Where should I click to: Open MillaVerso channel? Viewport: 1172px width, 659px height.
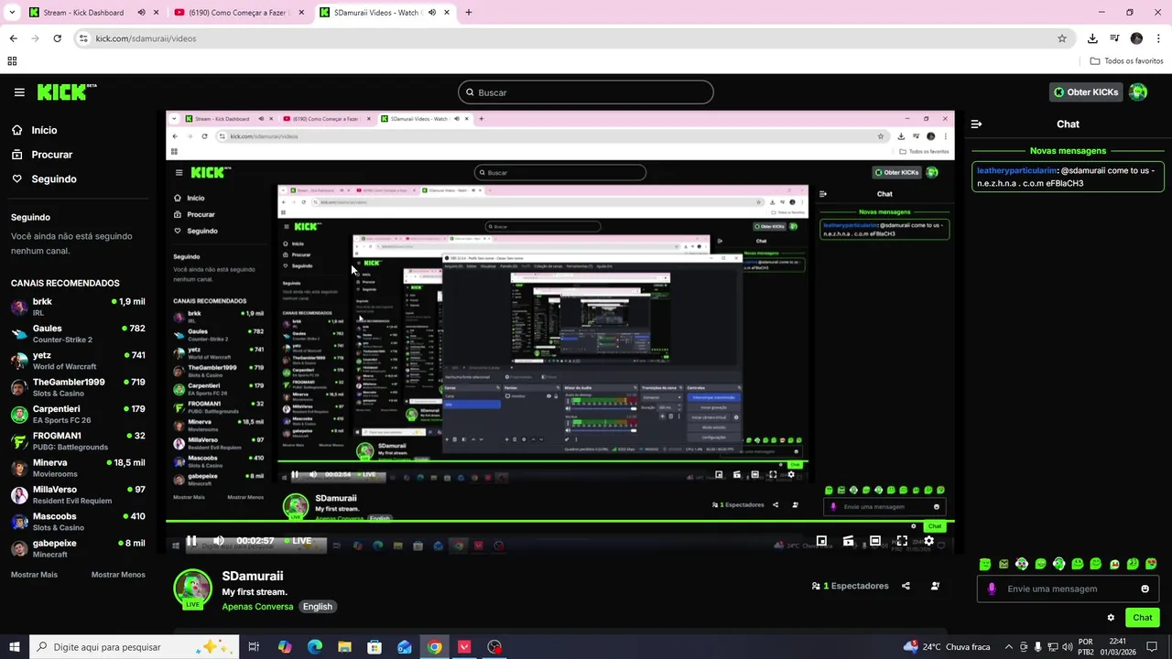pos(78,494)
